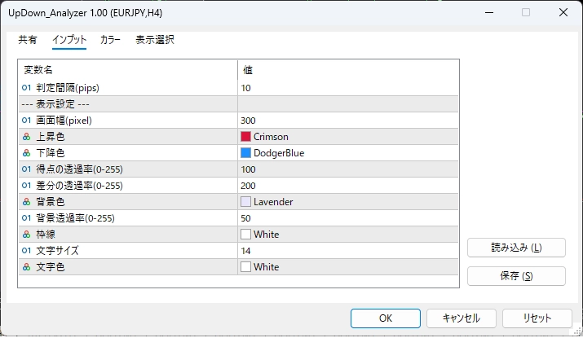583x338 pixels.
Task: Click the color type icon beside 枠線
Action: pyautogui.click(x=27, y=235)
